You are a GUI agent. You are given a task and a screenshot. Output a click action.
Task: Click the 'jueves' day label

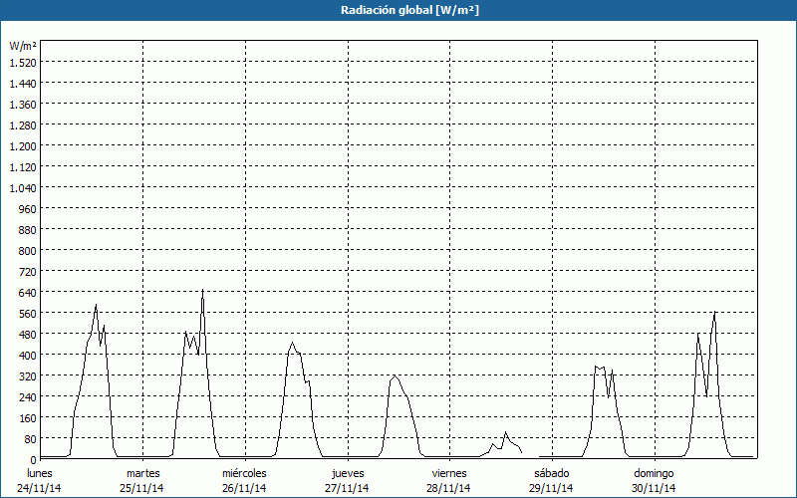click(x=348, y=473)
